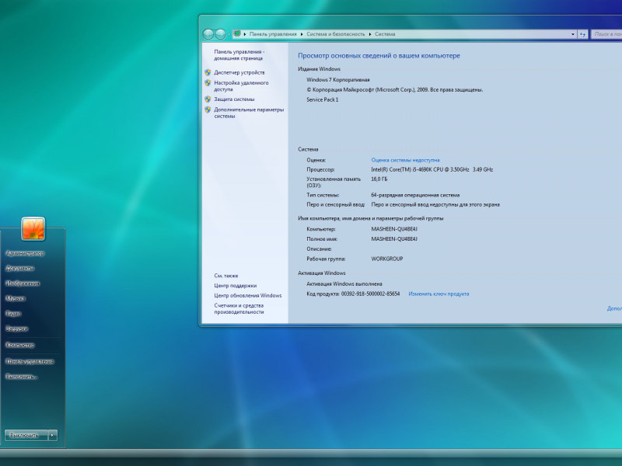Screen dimensions: 622x466
Task: Select the Система breadcrumb item
Action: (385, 34)
